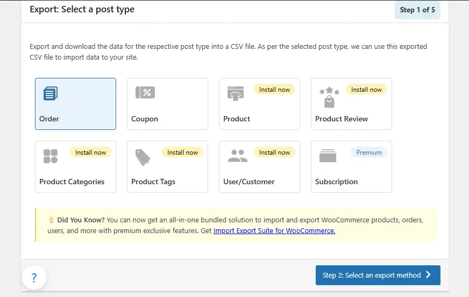Viewport: 469px width, 297px height.
Task: Click the Coupon percent ticket icon
Action: (x=145, y=92)
